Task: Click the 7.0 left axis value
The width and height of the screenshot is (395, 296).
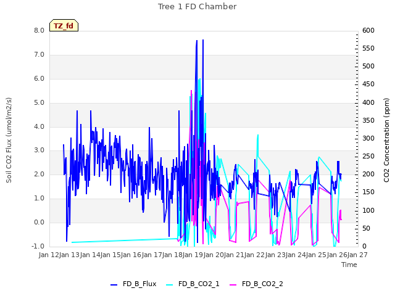Action: (39, 55)
